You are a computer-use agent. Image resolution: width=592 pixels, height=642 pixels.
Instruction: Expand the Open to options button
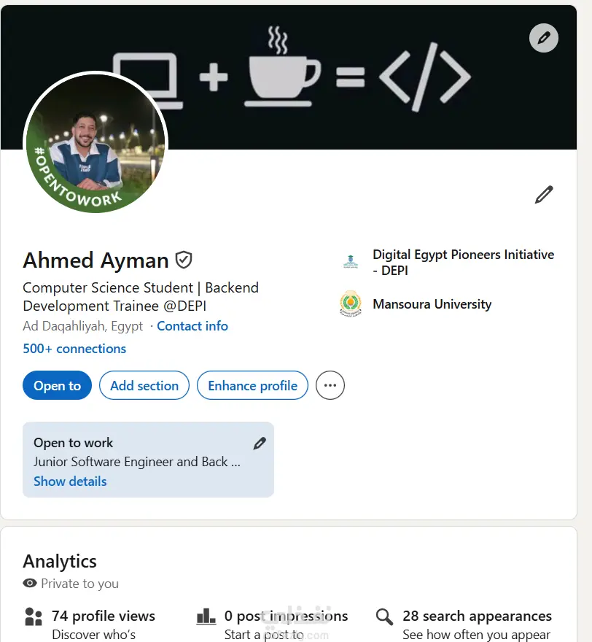57,386
